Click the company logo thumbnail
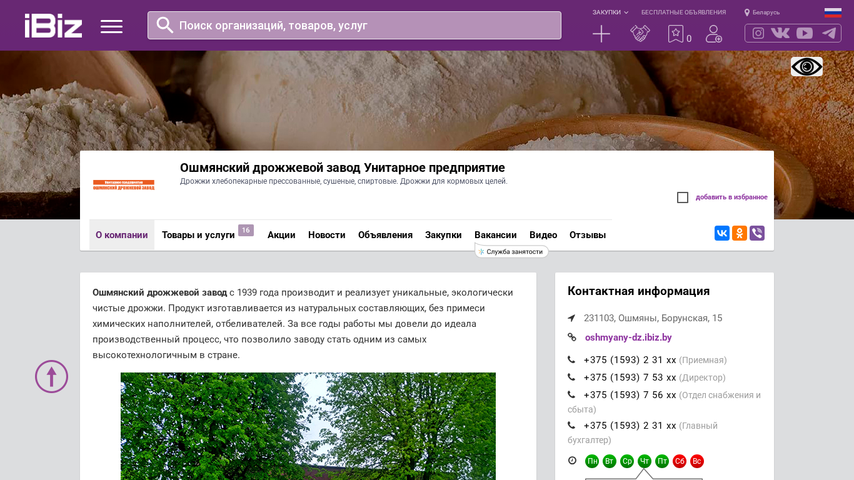The width and height of the screenshot is (854, 480). 124,185
